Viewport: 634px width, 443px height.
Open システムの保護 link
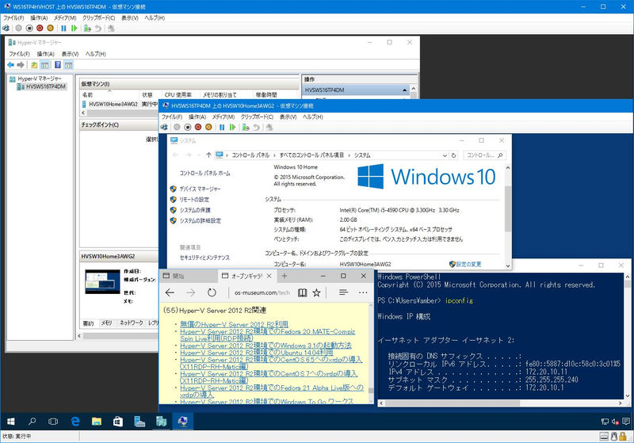[195, 210]
